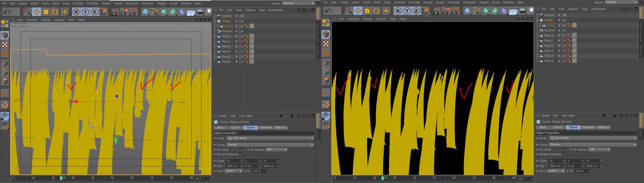644x183 pixels.
Task: Select the Rotate tool in left window
Action: [x=55, y=12]
